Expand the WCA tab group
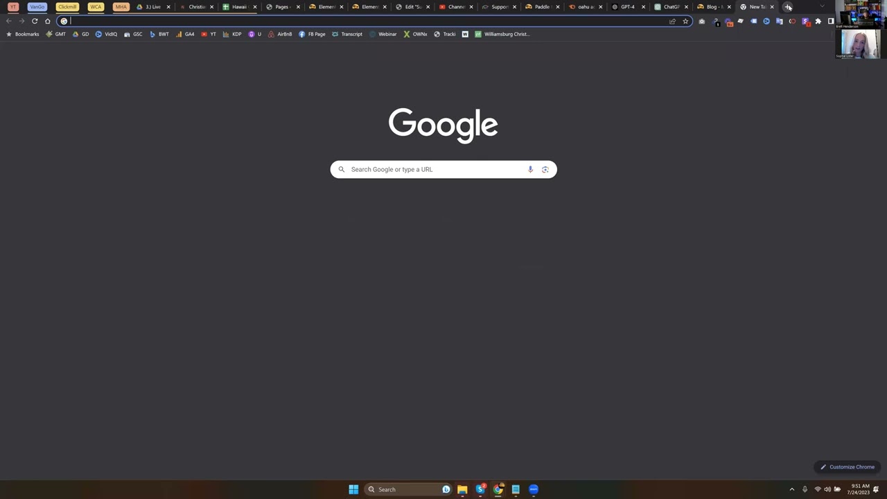Image resolution: width=887 pixels, height=499 pixels. [96, 7]
